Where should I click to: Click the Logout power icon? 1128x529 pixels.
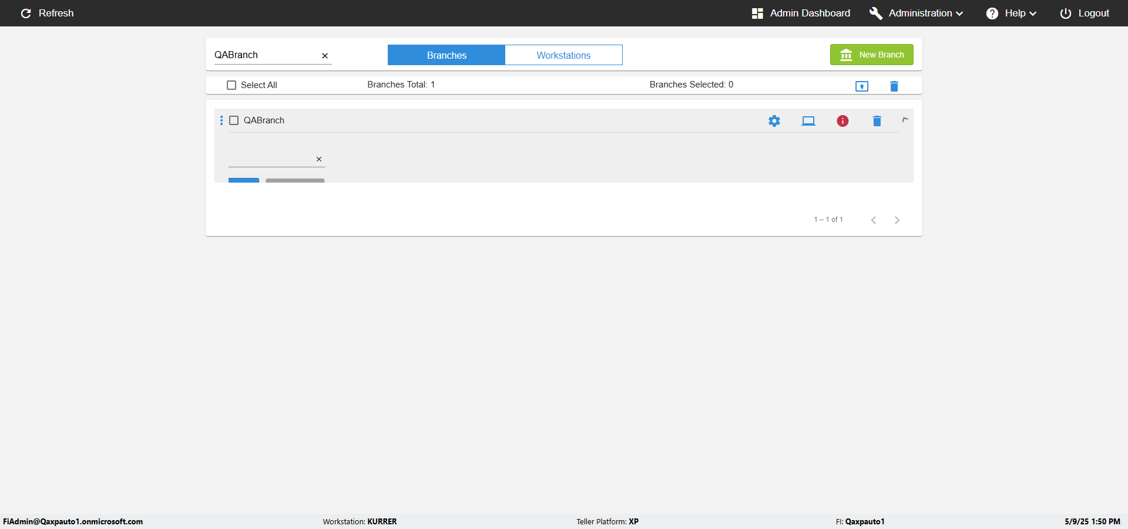[1066, 14]
